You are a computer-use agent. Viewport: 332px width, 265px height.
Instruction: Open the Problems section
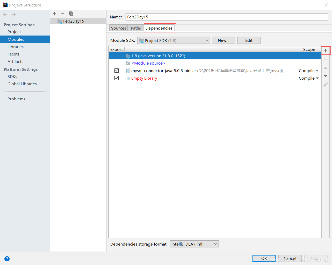(x=16, y=99)
